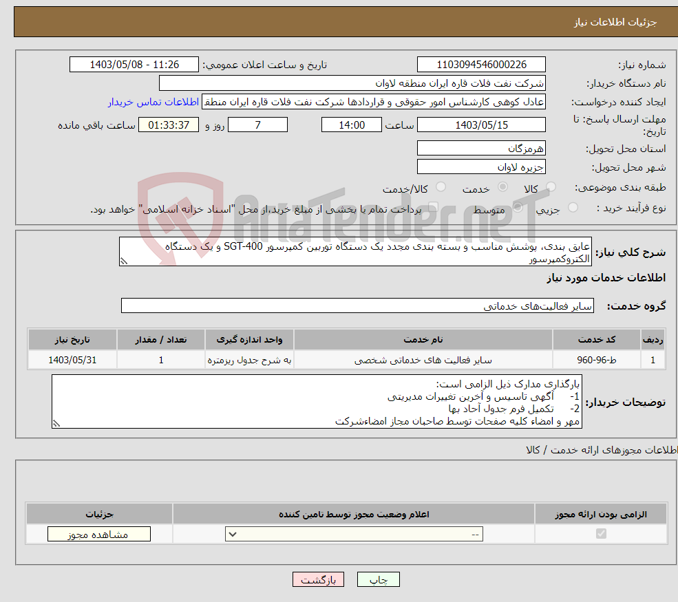
Task: Click the deadline time field 14:00
Action: (352, 125)
